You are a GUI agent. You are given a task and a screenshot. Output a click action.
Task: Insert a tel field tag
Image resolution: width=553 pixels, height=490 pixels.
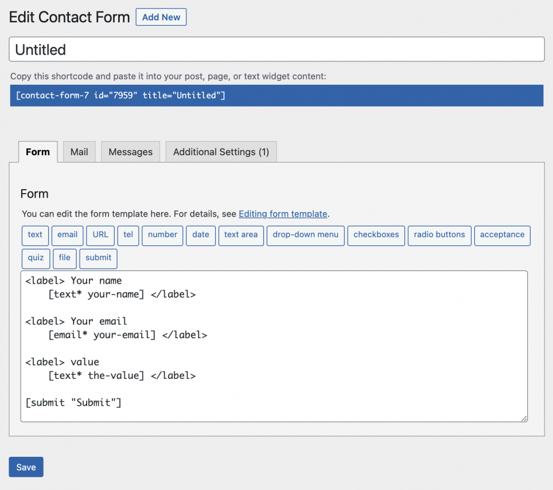[x=128, y=236]
